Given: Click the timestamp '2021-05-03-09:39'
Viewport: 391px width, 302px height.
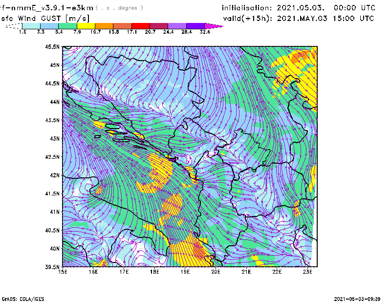Looking at the screenshot, I should coord(357,299).
